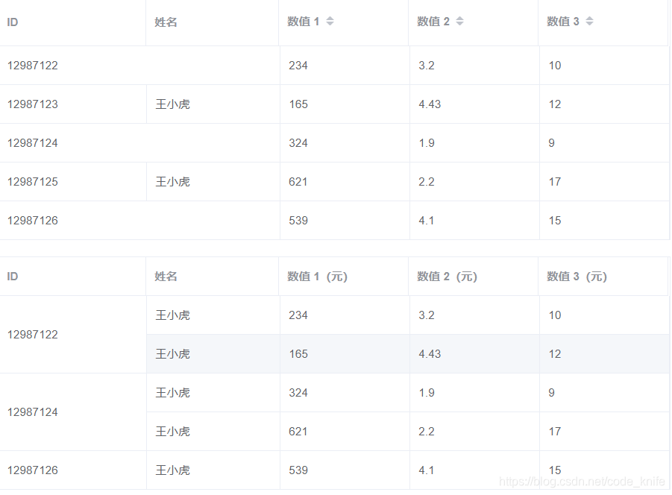Click 12 in the highlighted row

click(x=555, y=353)
